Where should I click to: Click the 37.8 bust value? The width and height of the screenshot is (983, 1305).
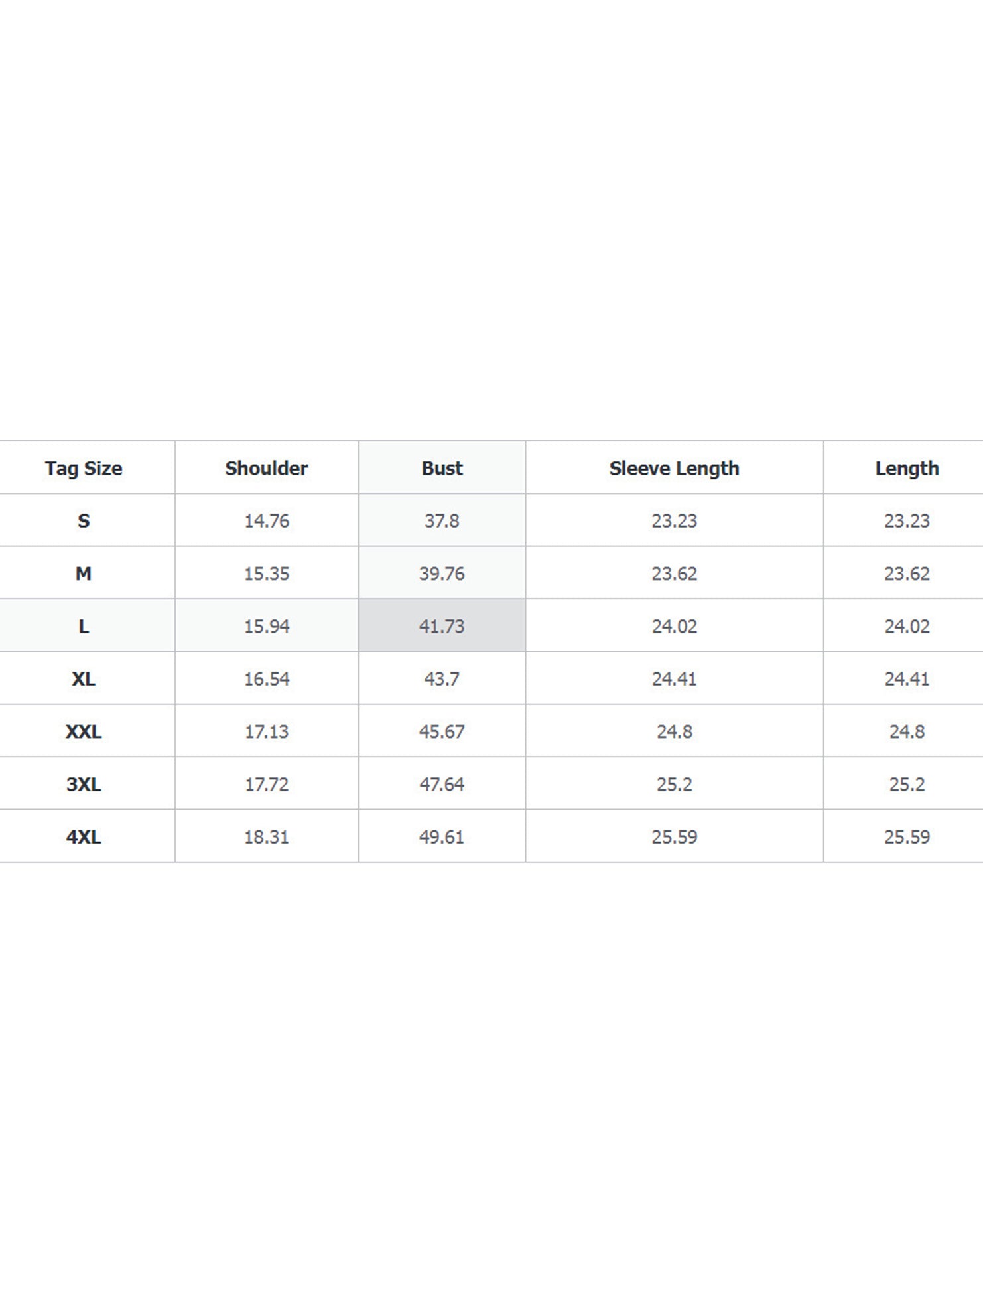[442, 520]
